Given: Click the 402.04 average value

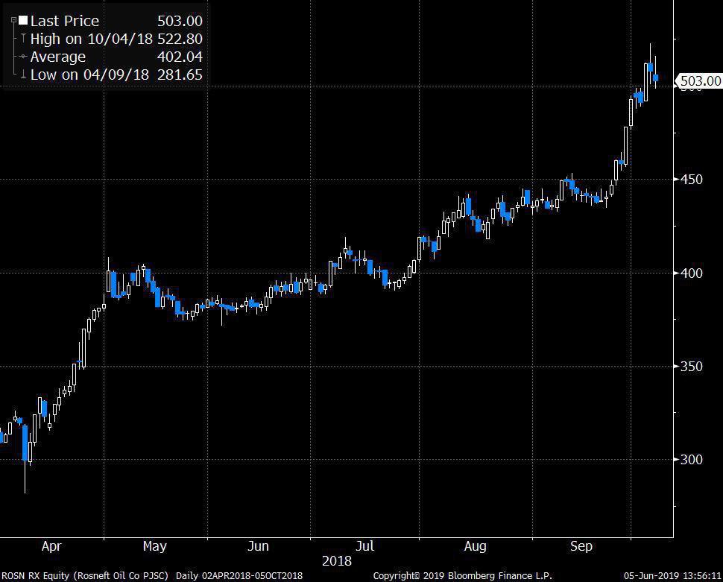Looking at the screenshot, I should pyautogui.click(x=180, y=57).
